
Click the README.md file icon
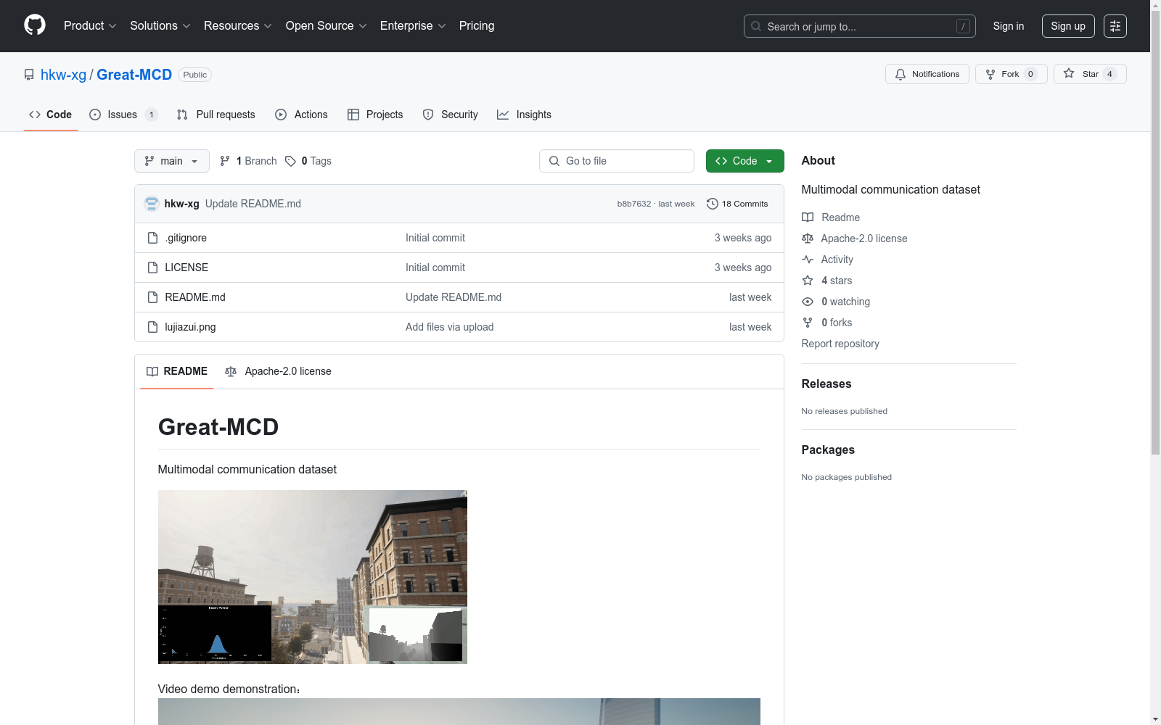click(152, 297)
